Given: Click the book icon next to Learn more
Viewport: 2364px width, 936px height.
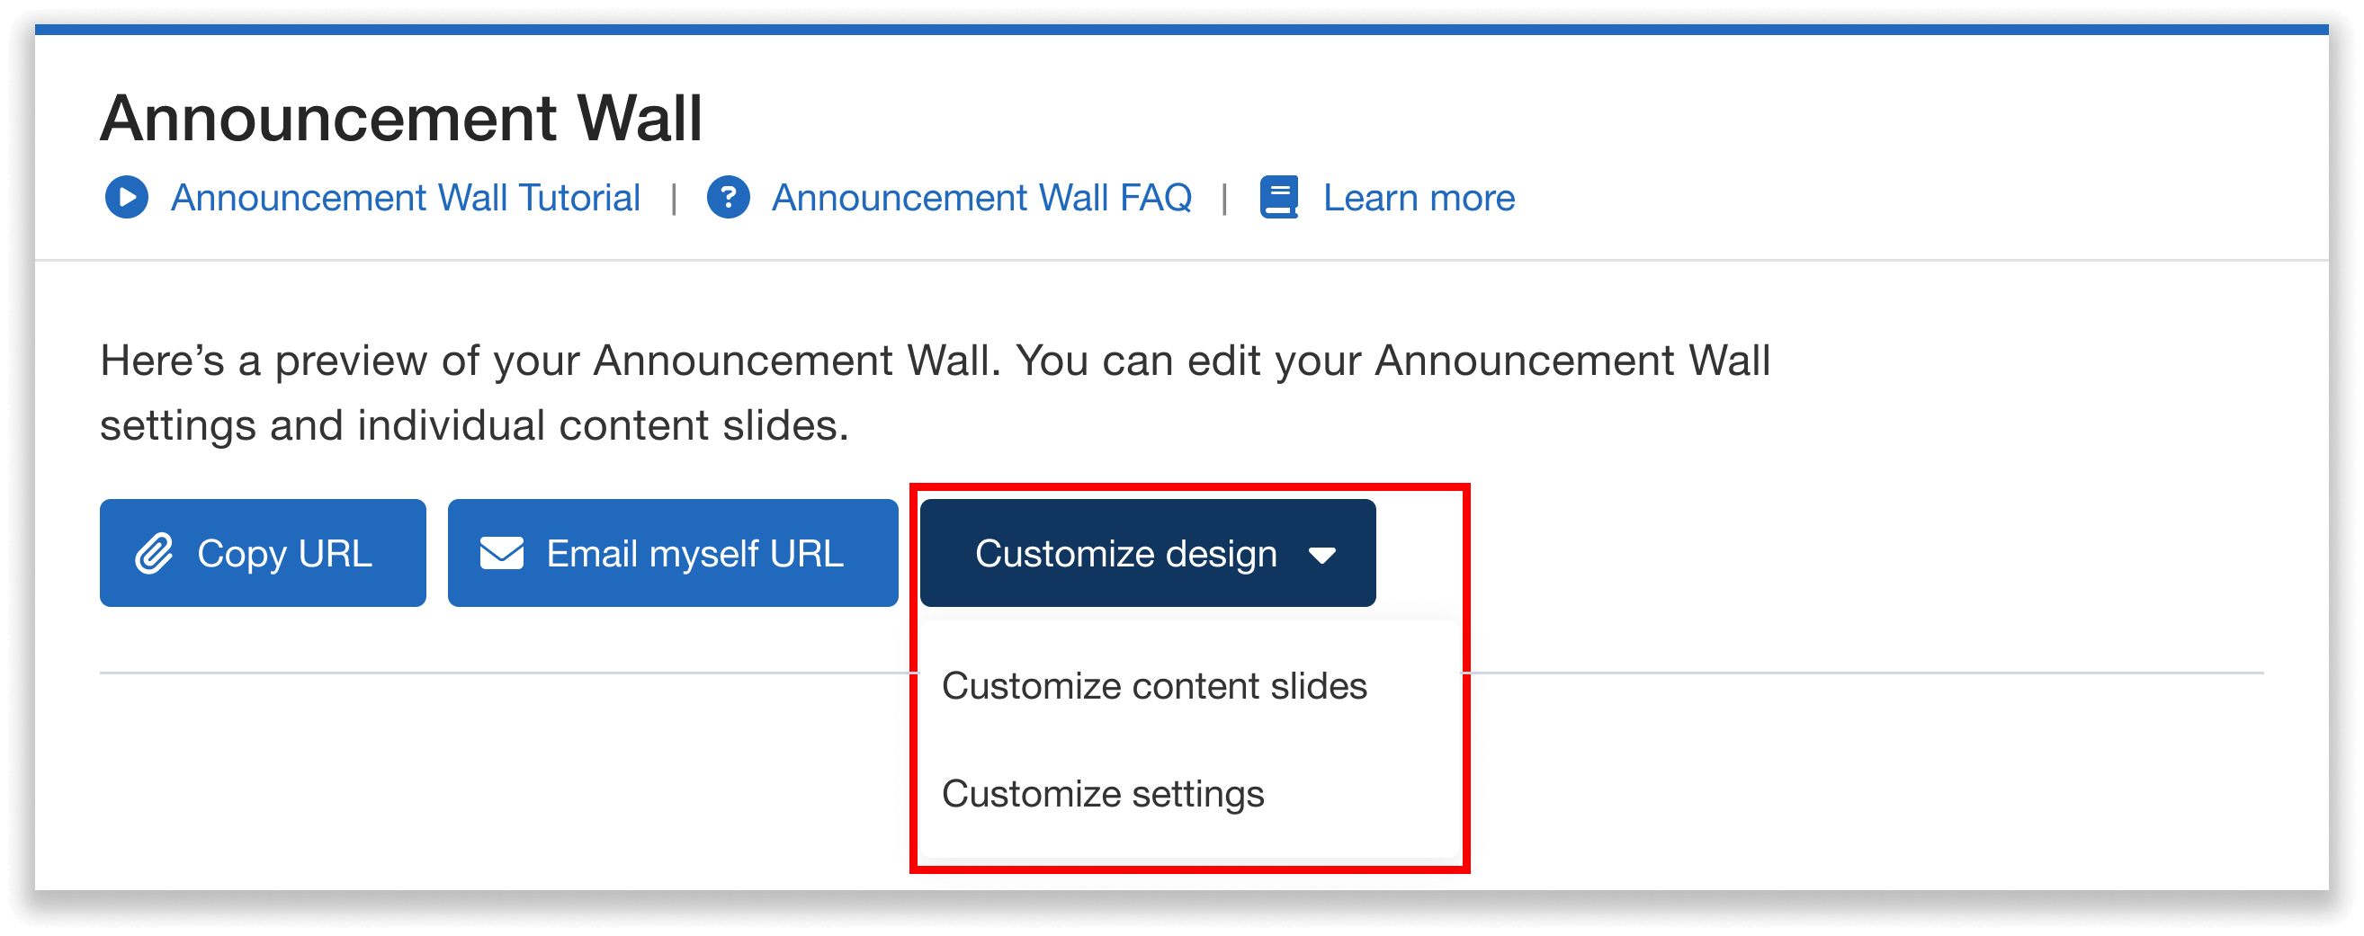Looking at the screenshot, I should click(x=1279, y=196).
